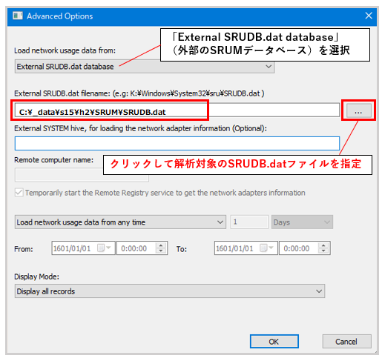382x361 pixels.
Task: Decrease the To time with down arrow
Action: (323, 251)
